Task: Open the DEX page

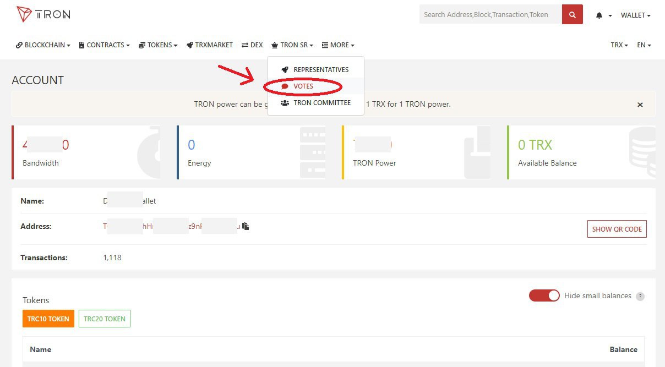Action: point(252,45)
